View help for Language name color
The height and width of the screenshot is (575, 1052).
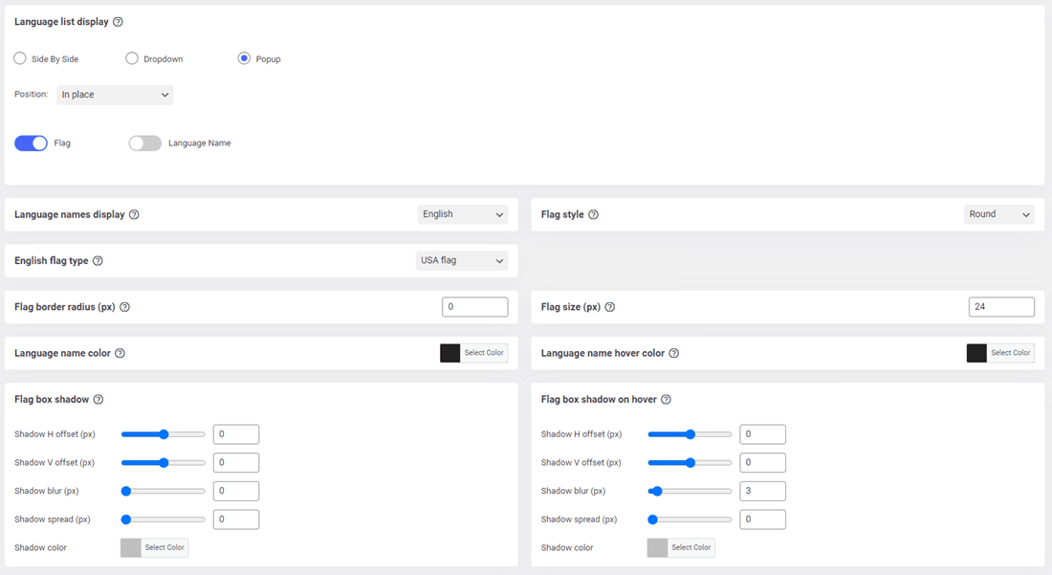coord(121,352)
